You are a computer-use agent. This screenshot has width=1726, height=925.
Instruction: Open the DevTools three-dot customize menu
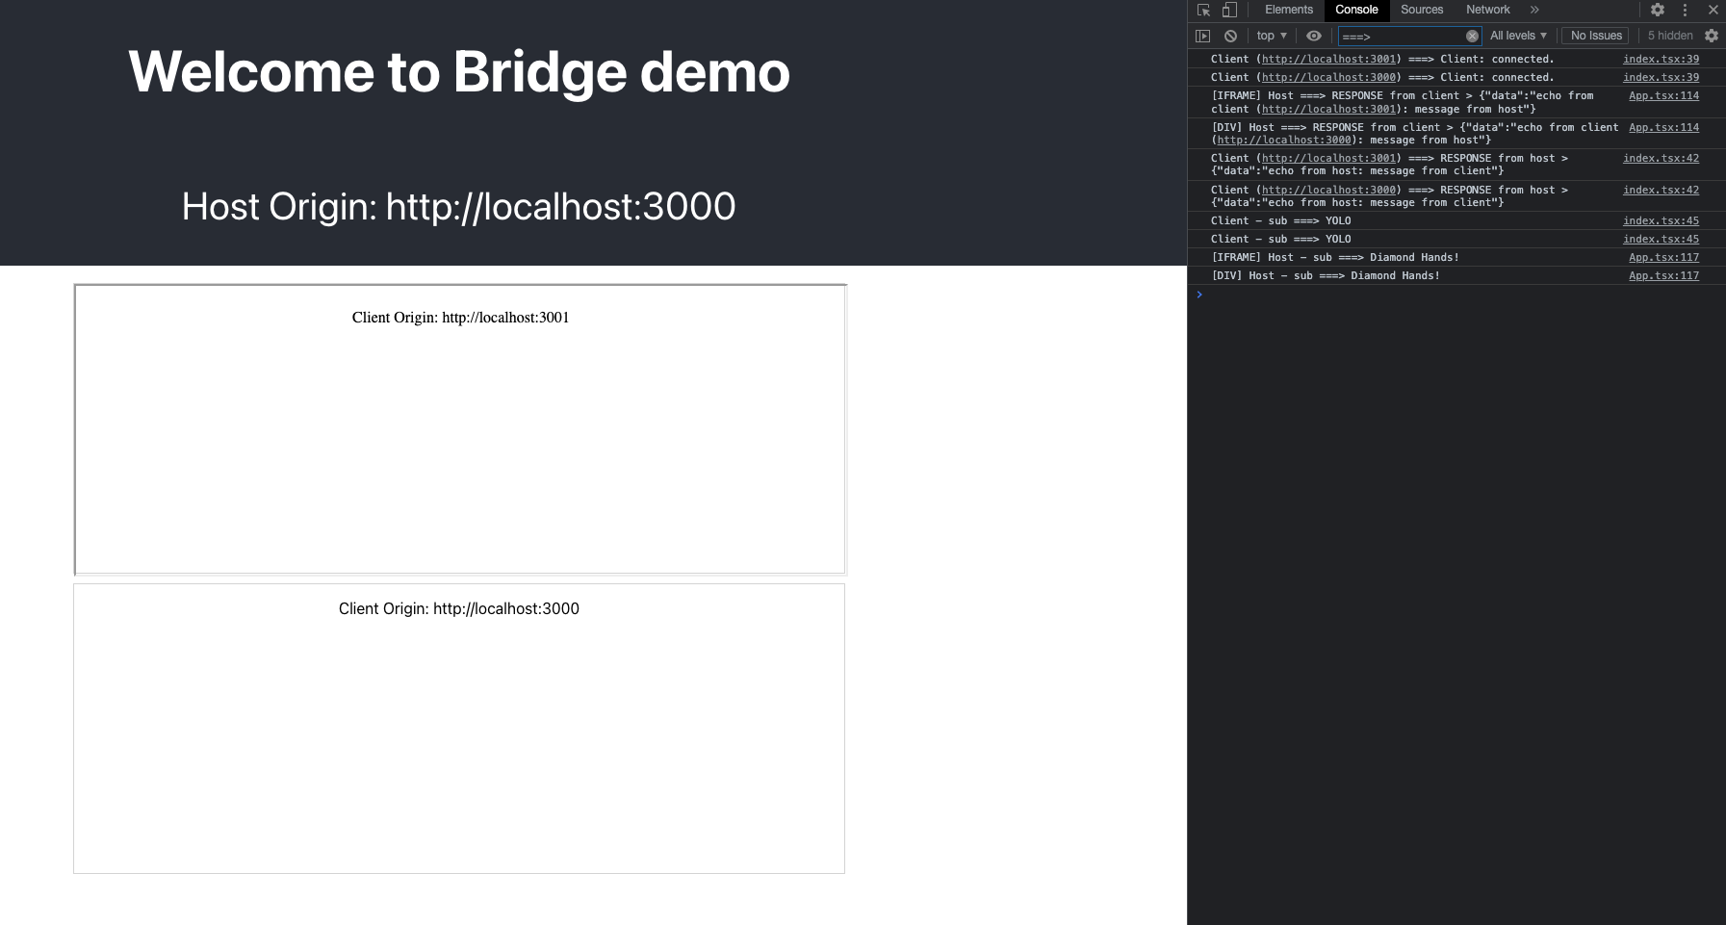[1685, 10]
